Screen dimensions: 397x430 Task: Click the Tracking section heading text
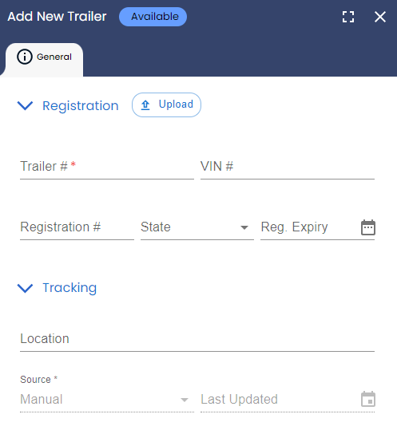pos(69,288)
